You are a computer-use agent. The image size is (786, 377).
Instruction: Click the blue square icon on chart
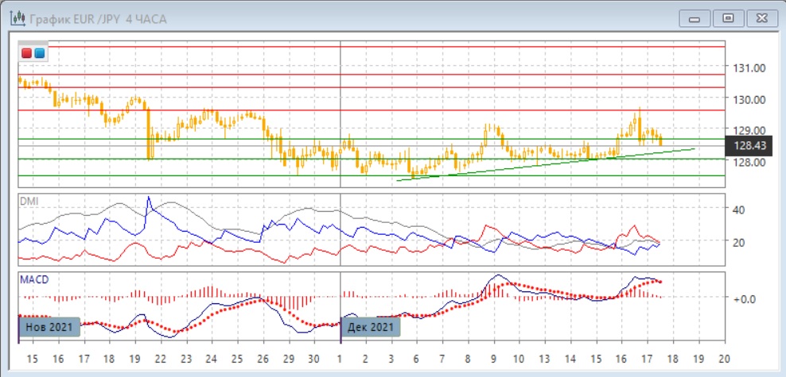click(x=39, y=53)
